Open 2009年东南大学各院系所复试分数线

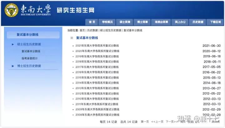click(97, 109)
